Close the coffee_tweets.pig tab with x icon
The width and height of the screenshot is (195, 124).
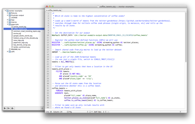(x=47, y=10)
